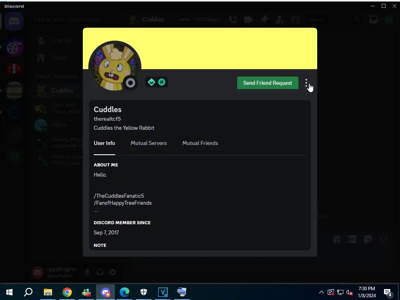Toggle headphones deafen in user panel
This screenshot has width=400, height=300.
[100, 272]
